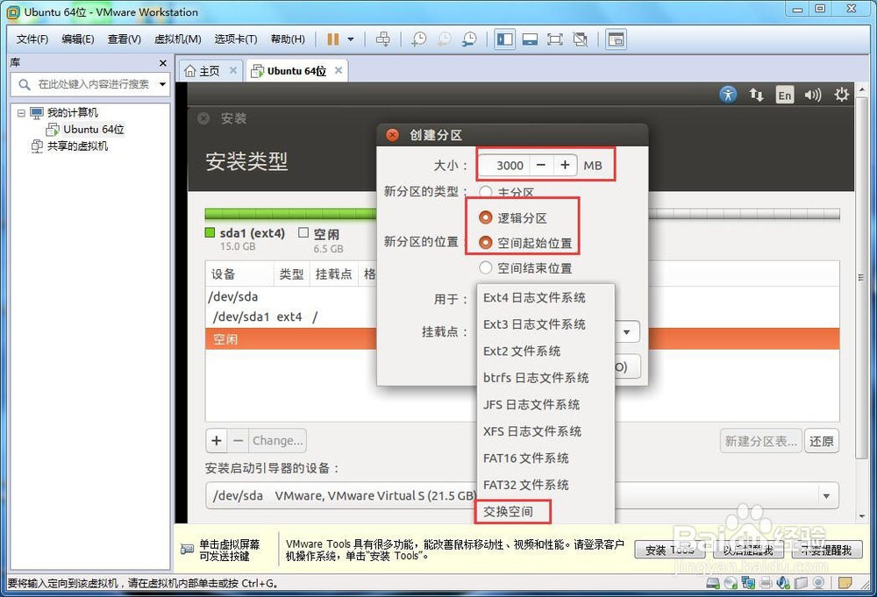The image size is (877, 597).
Task: Click the En keyboard input indicator
Action: (x=785, y=95)
